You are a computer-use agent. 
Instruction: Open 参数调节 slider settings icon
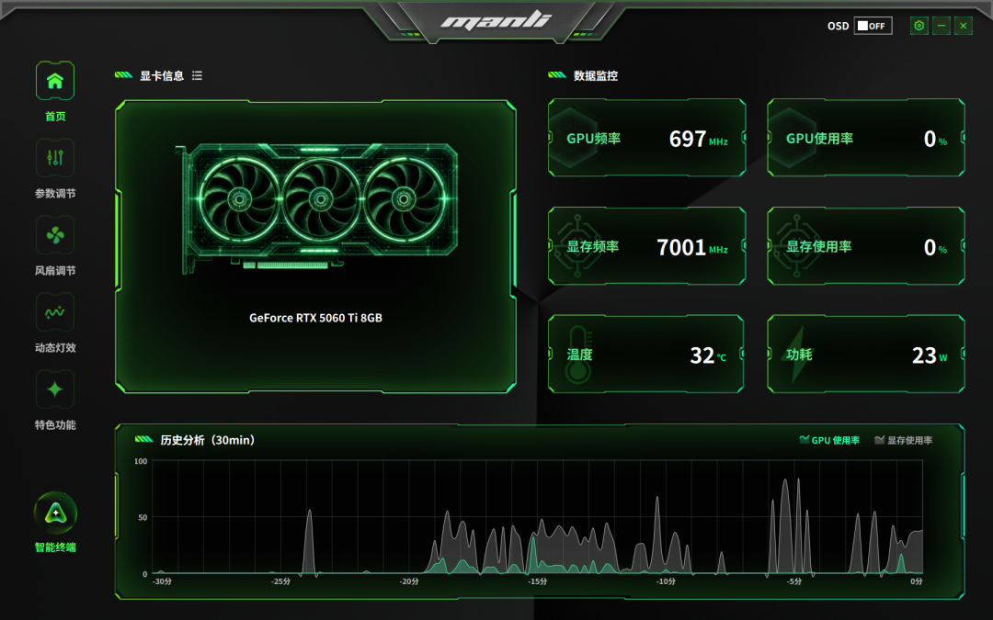(55, 158)
